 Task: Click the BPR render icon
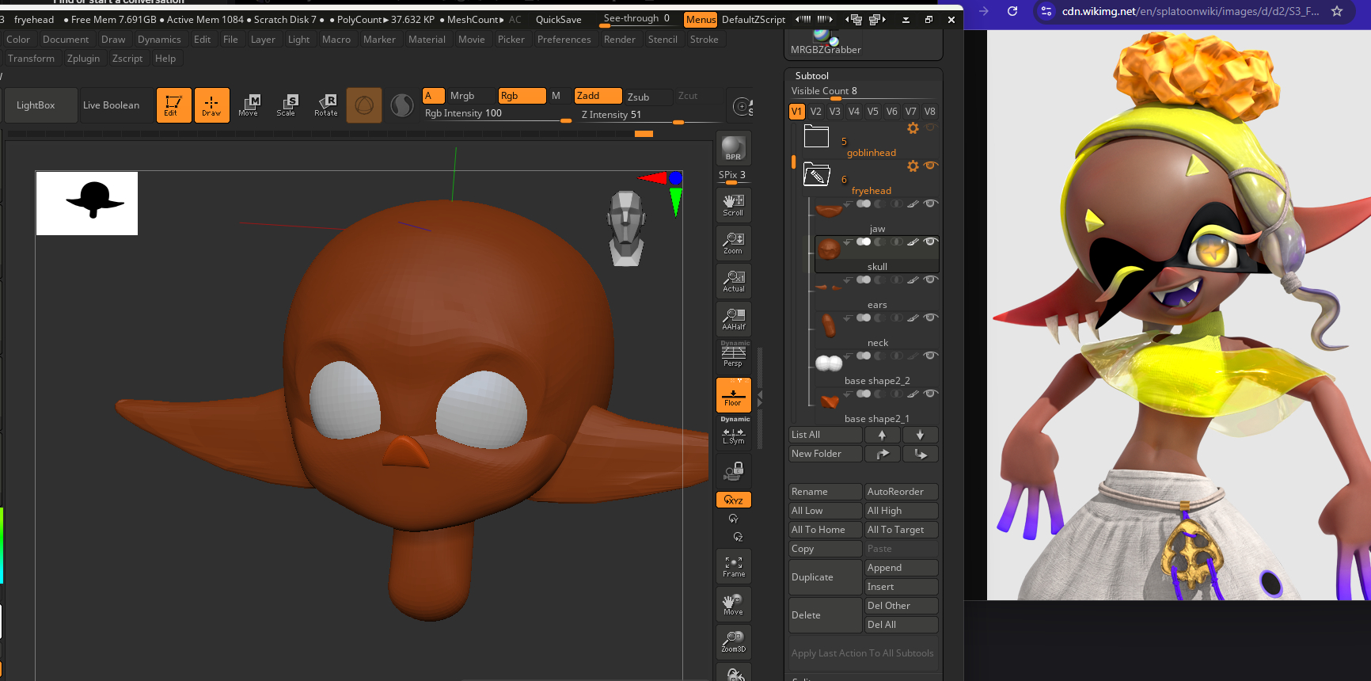click(733, 148)
